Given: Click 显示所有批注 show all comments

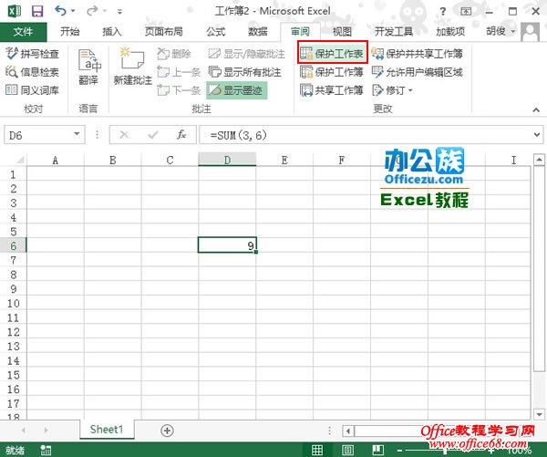Looking at the screenshot, I should click(x=244, y=72).
